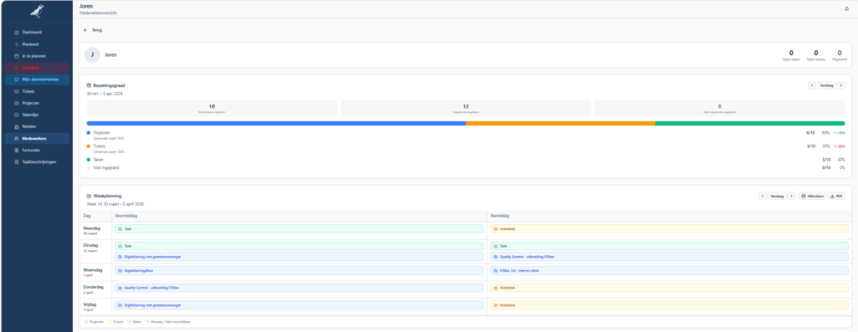Click the Mijn abonnementen icon in the sidebar
The image size is (858, 332).
17,79
